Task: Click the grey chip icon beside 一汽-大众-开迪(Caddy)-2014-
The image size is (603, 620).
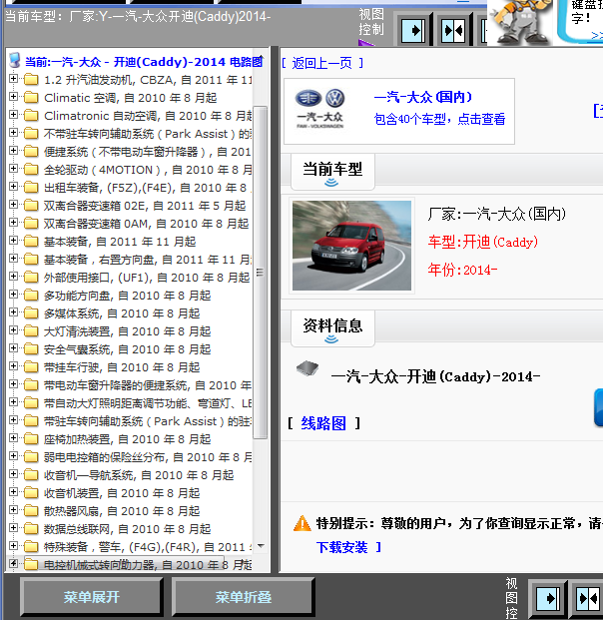Action: coord(307,368)
